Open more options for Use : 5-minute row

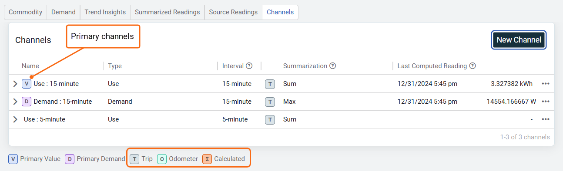coord(546,119)
